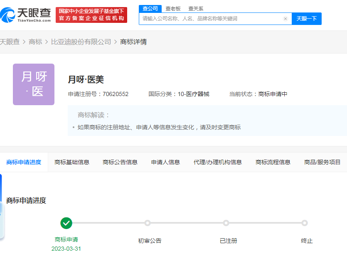Go to 天眼查 breadcrumb link
347x254 pixels.
coord(10,42)
